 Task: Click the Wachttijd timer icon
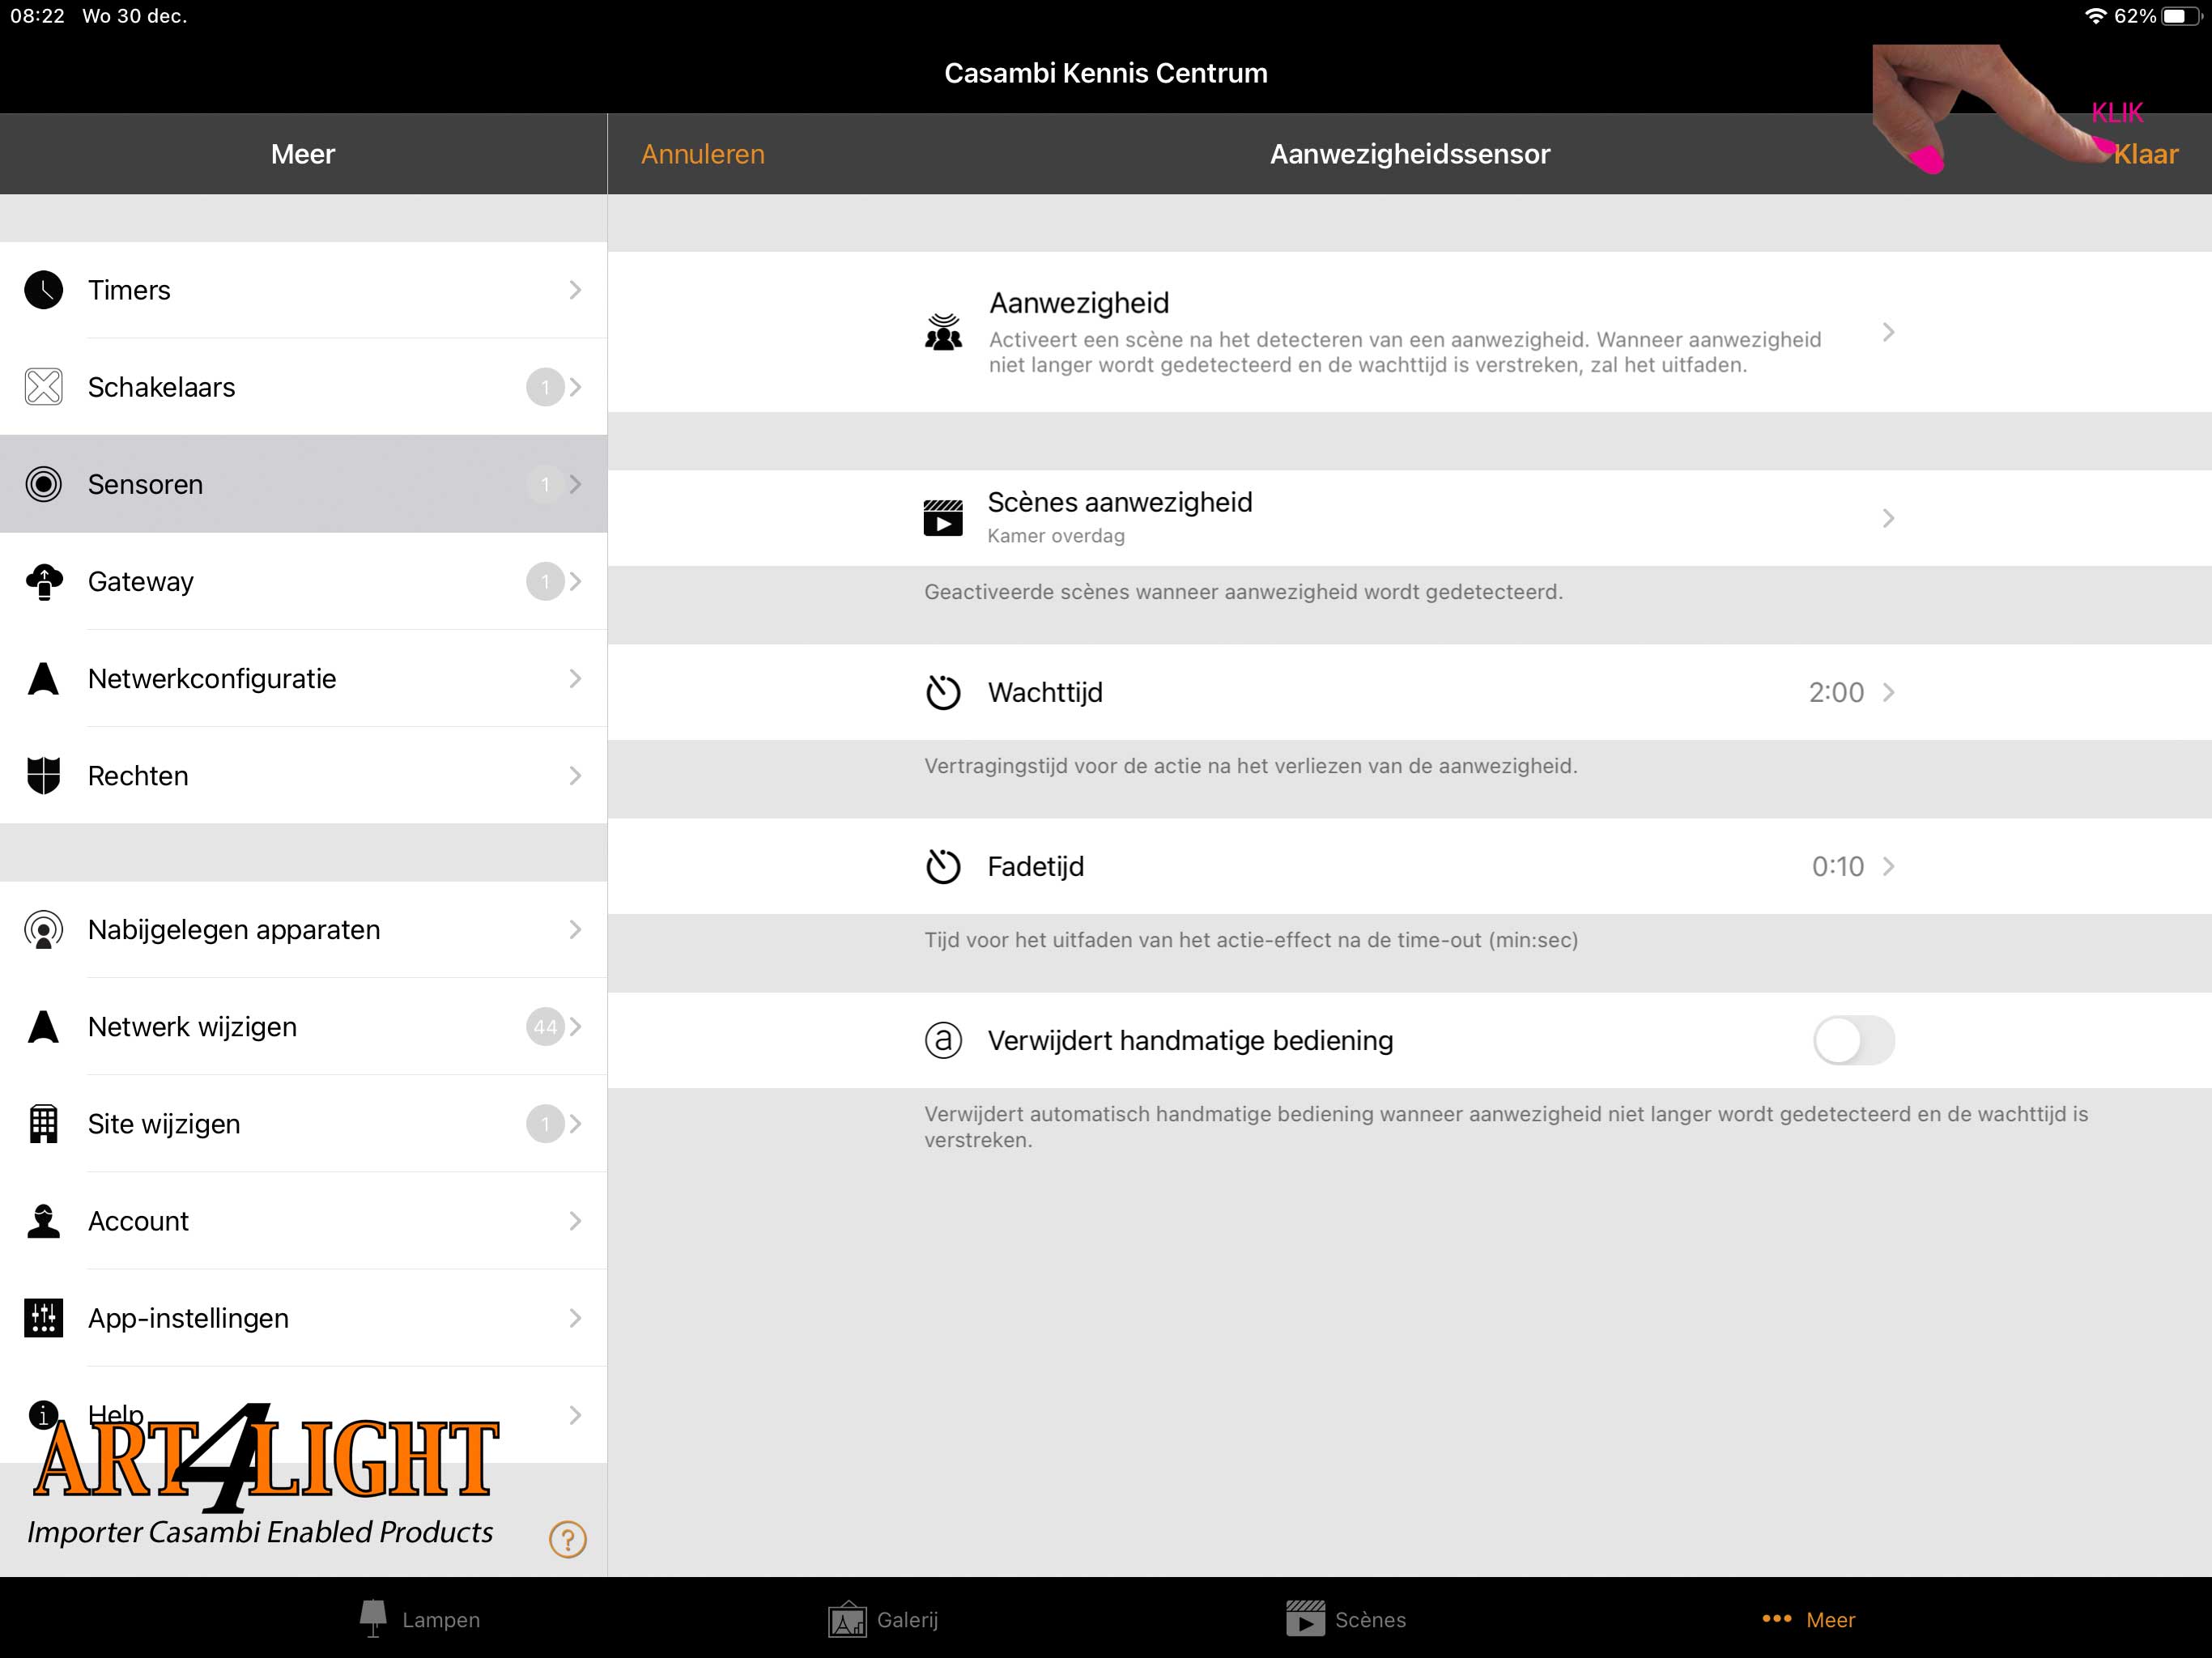pyautogui.click(x=942, y=691)
